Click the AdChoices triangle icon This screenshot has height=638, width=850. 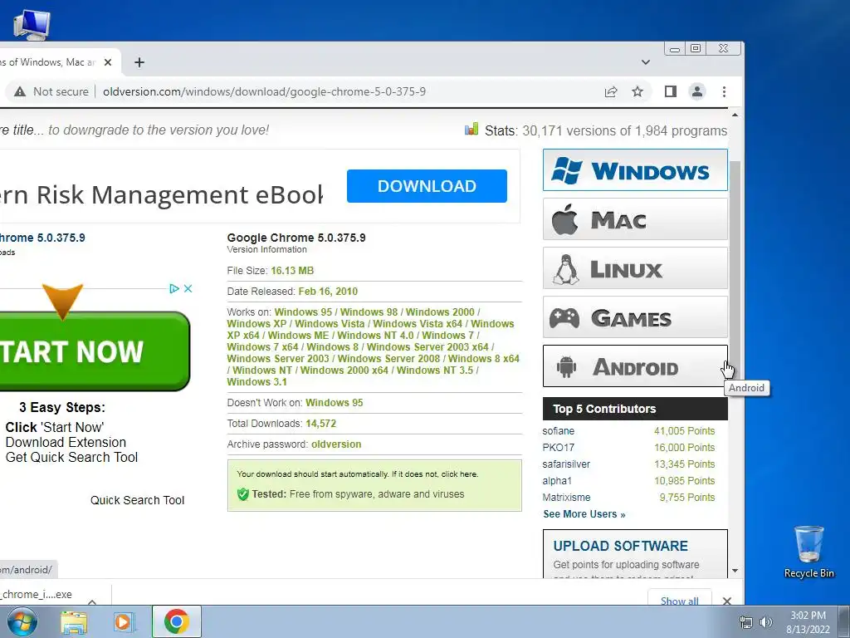174,288
